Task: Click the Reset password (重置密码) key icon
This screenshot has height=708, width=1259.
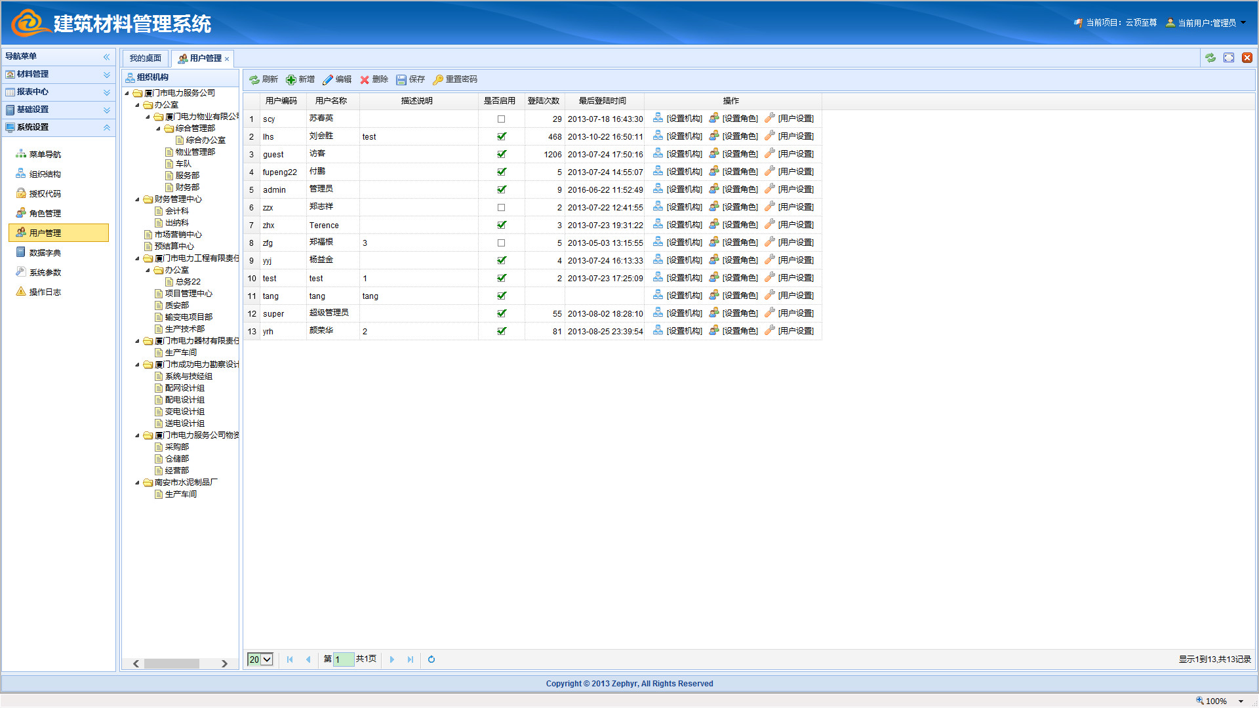Action: pos(438,80)
